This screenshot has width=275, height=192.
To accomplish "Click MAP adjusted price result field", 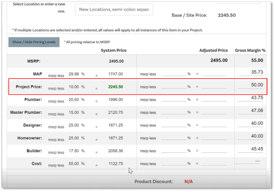I will pos(214,74).
